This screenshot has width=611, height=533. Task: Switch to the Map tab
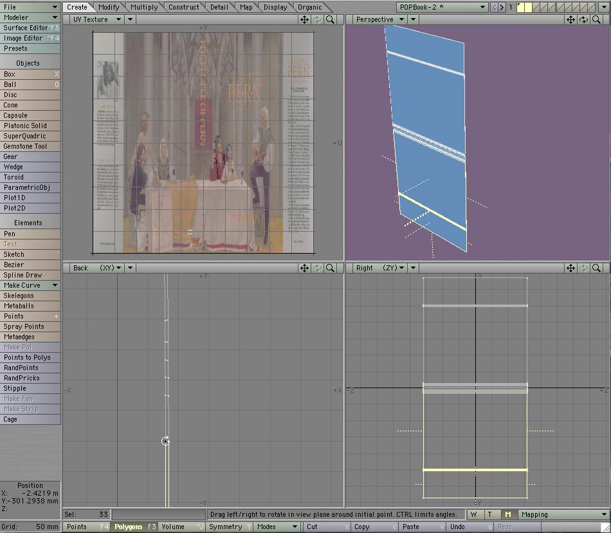tap(246, 7)
